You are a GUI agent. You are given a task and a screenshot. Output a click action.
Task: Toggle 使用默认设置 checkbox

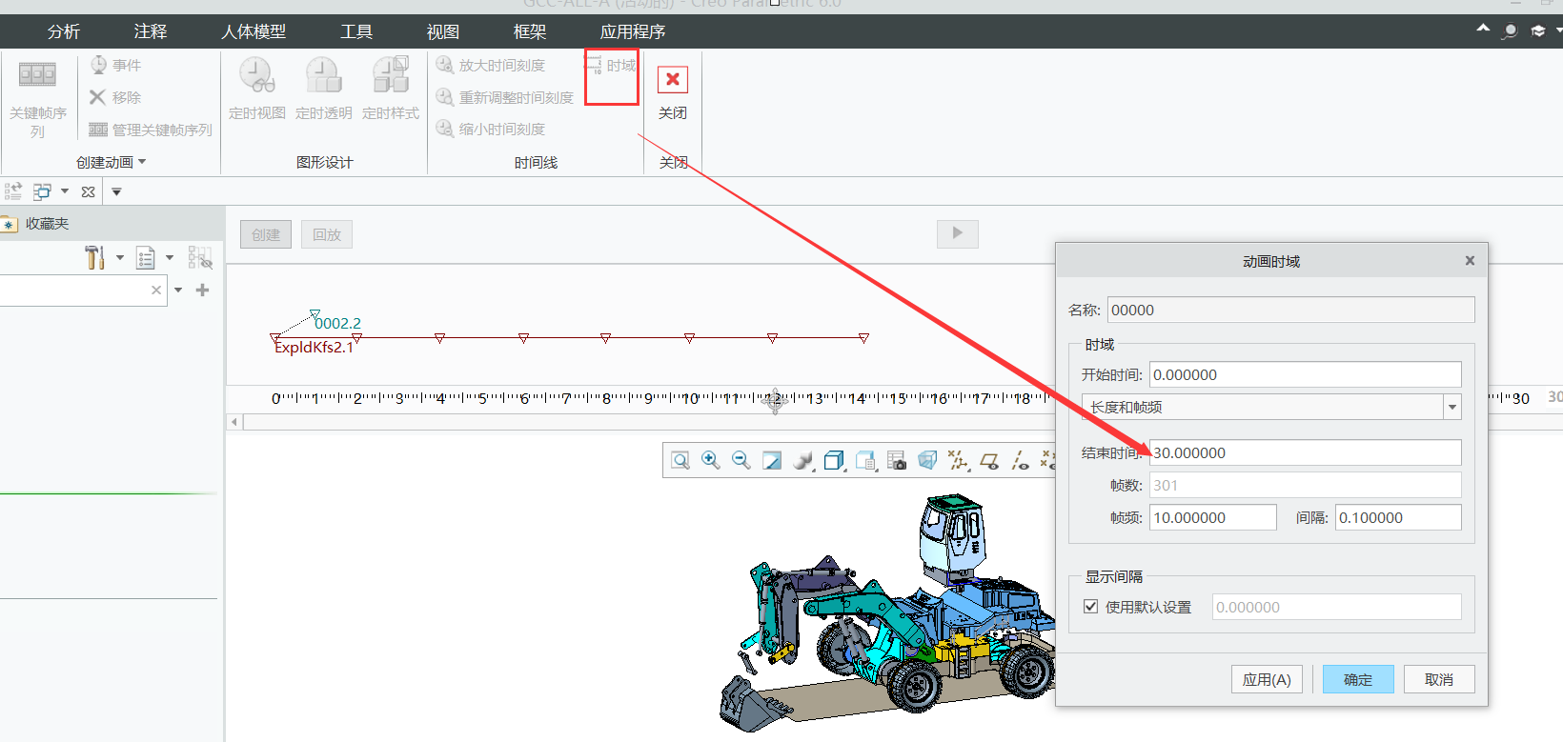point(1090,607)
